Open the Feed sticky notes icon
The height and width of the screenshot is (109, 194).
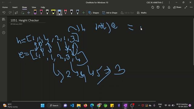[x=158, y=7]
